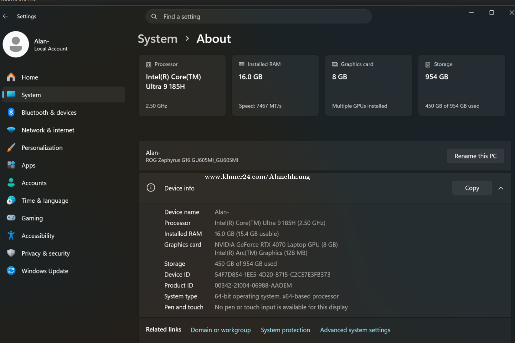The width and height of the screenshot is (515, 343).
Task: Click the Device name row value Alan-
Action: (222, 212)
